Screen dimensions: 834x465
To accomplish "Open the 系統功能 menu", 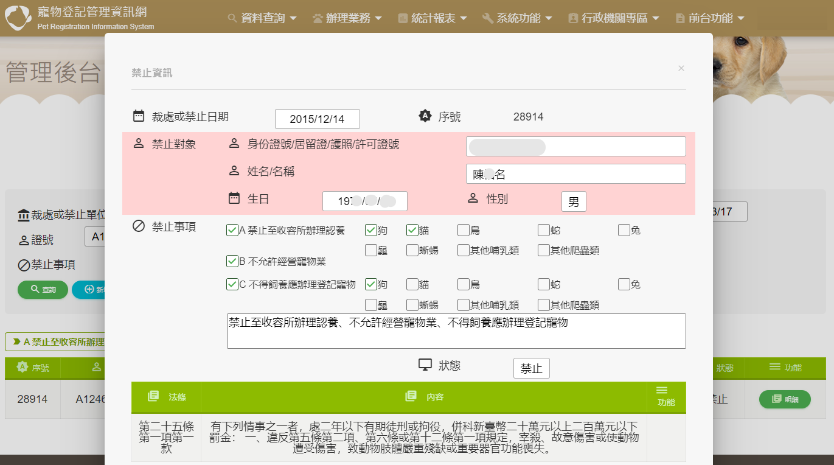I will 517,18.
